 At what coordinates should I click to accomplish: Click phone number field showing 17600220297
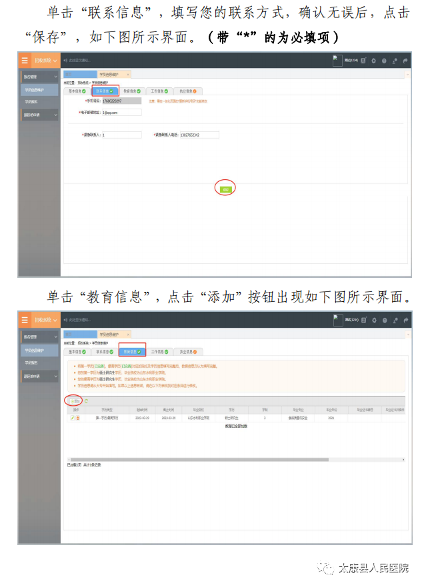coord(122,101)
